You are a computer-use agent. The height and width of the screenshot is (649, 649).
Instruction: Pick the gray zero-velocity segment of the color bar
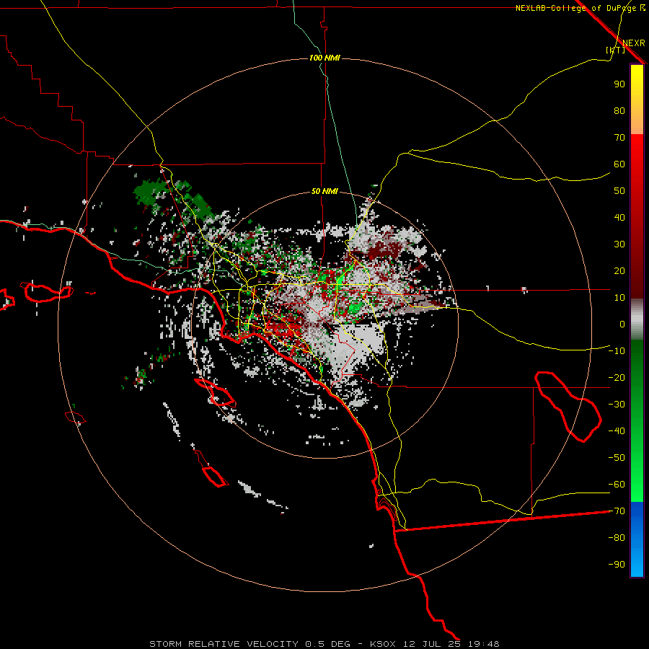637,319
